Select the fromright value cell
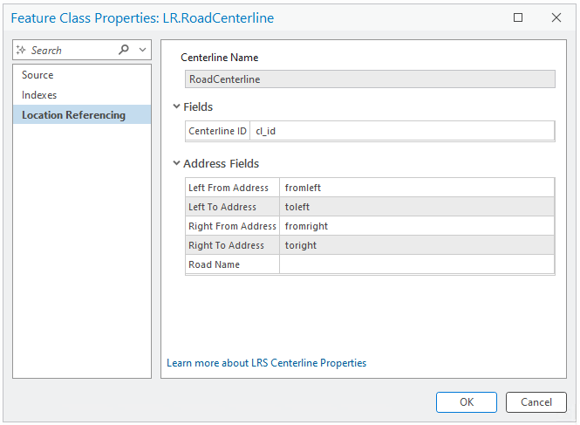Screen dimensions: 580x425 [x=417, y=226]
